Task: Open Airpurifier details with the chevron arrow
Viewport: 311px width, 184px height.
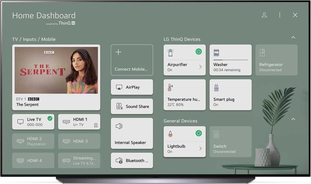Action: 200,67
